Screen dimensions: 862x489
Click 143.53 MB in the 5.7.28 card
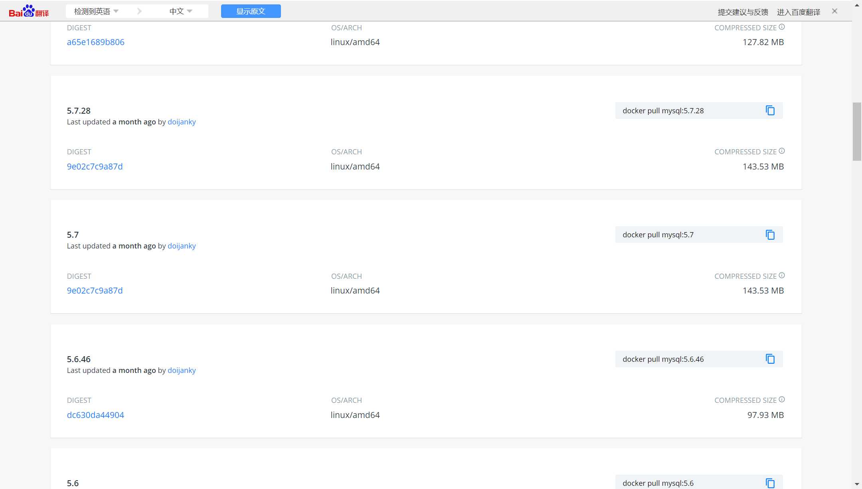coord(763,167)
